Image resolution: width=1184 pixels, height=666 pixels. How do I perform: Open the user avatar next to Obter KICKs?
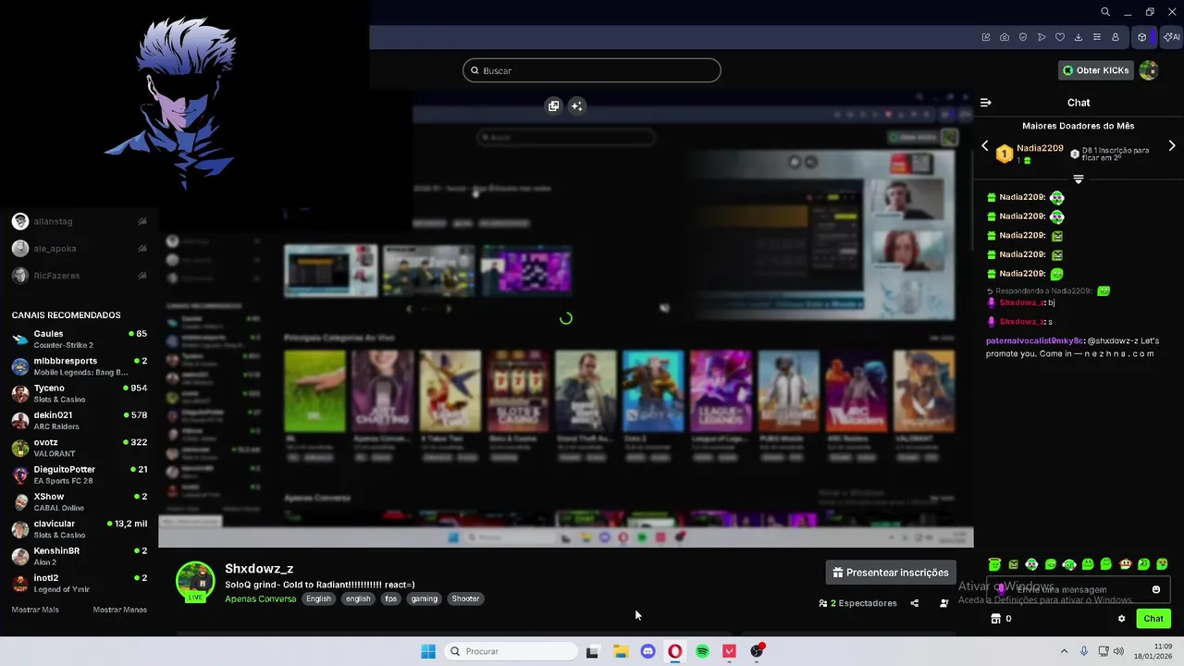point(1149,70)
